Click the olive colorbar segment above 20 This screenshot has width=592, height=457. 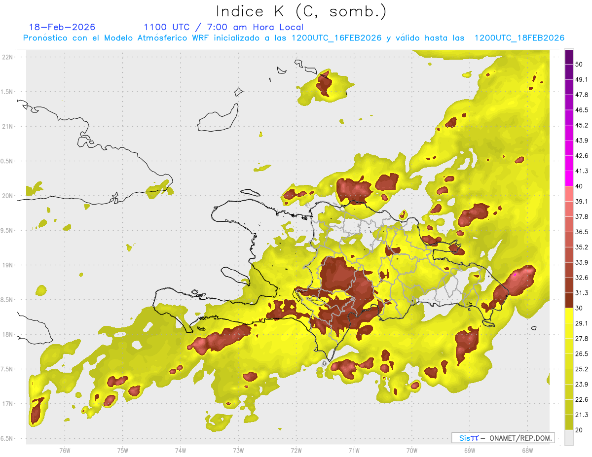coord(569,422)
